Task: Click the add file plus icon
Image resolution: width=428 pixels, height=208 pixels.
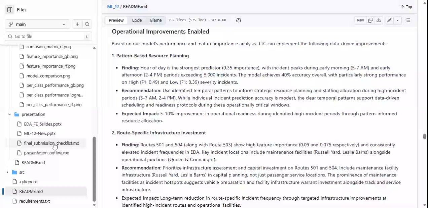Action: [x=78, y=24]
